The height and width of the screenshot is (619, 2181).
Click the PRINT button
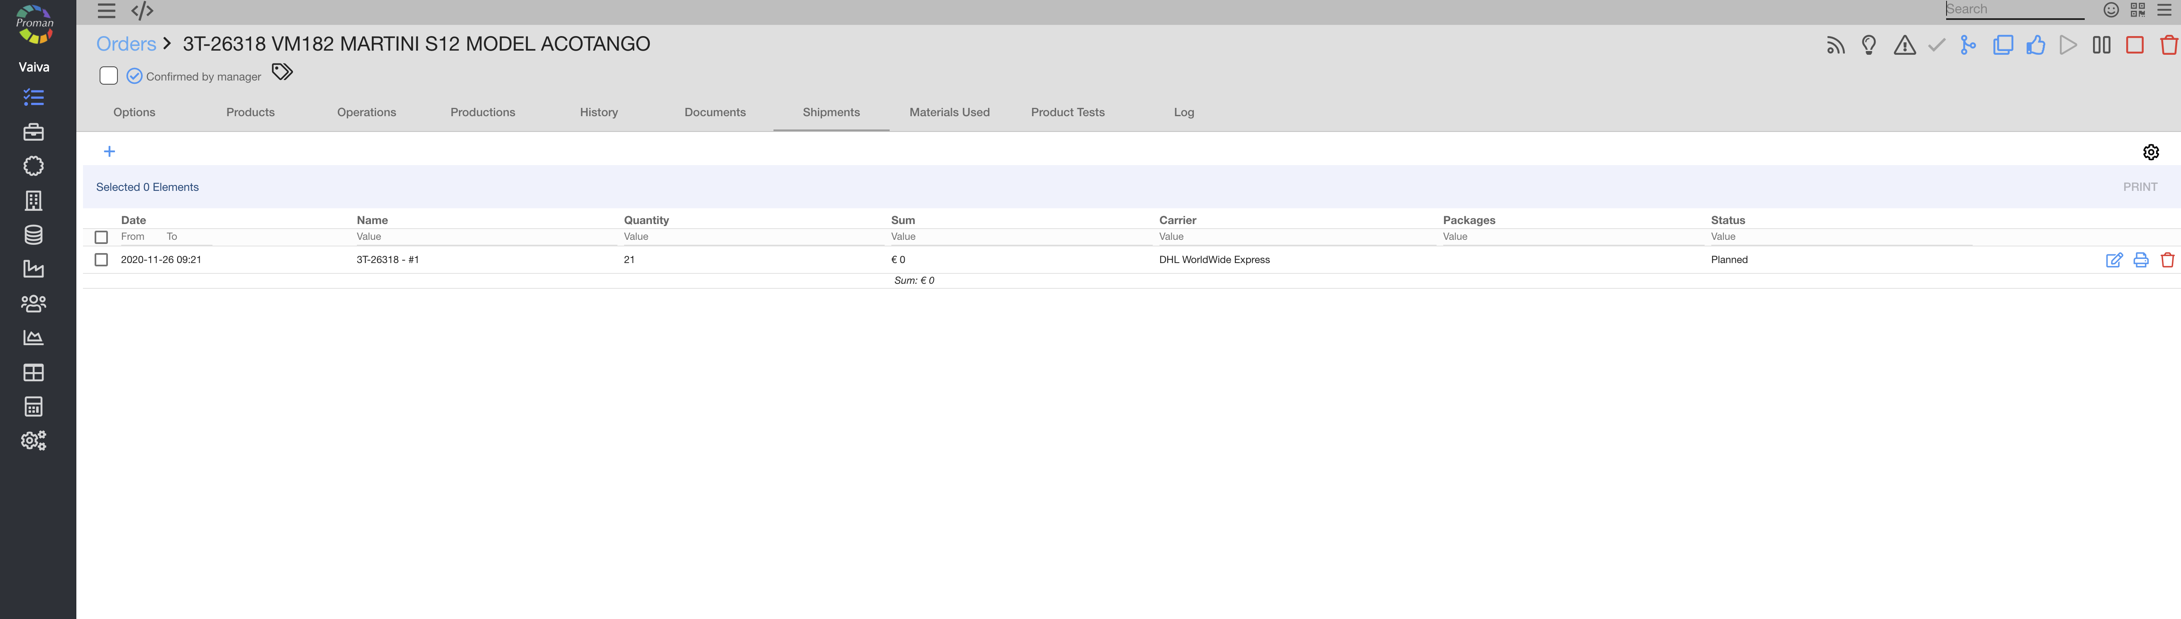pos(2140,187)
